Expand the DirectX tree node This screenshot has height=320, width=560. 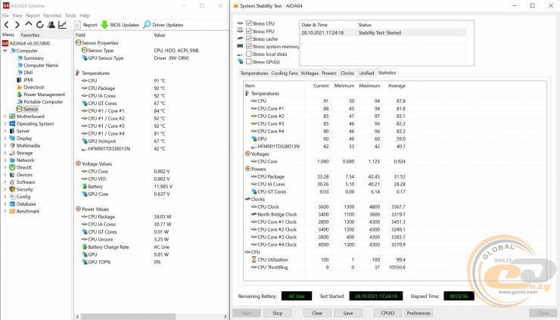point(5,167)
